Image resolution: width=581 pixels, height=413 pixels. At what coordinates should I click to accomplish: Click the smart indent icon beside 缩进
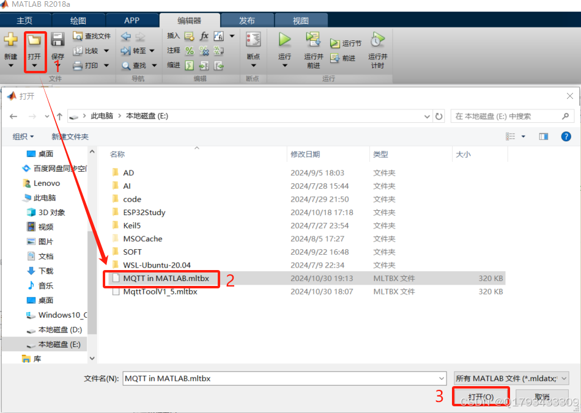coord(190,65)
